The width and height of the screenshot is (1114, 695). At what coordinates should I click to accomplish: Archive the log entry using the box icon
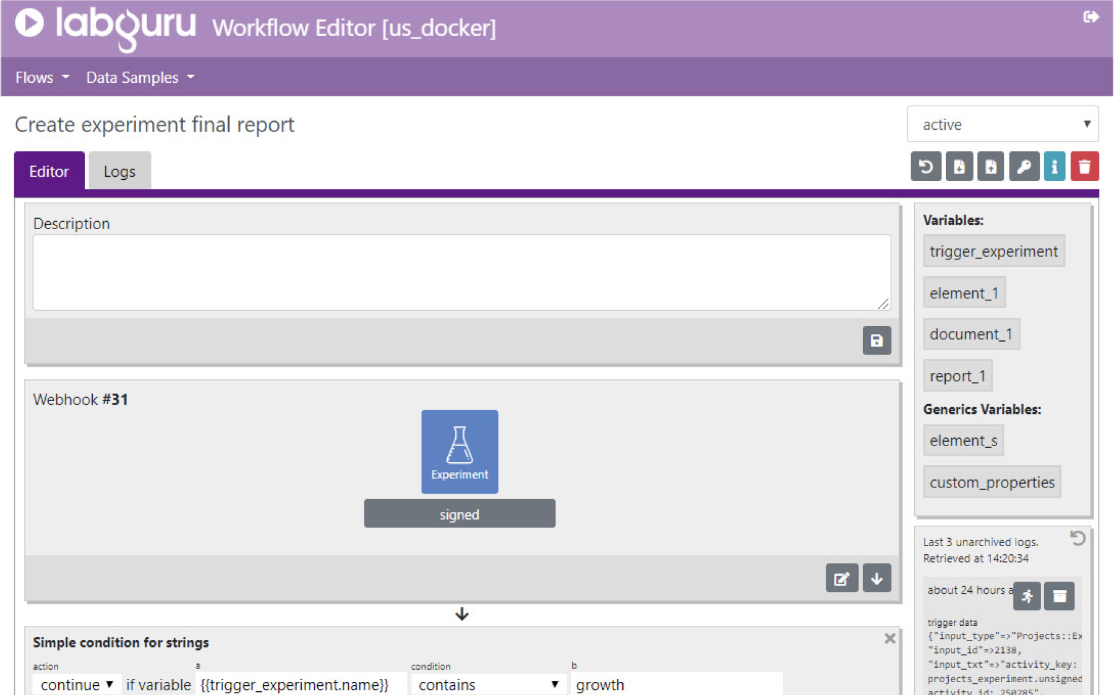click(x=1059, y=596)
